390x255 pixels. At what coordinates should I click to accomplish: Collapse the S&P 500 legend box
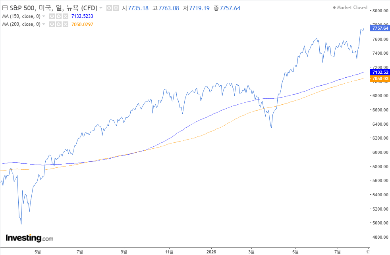5,8
